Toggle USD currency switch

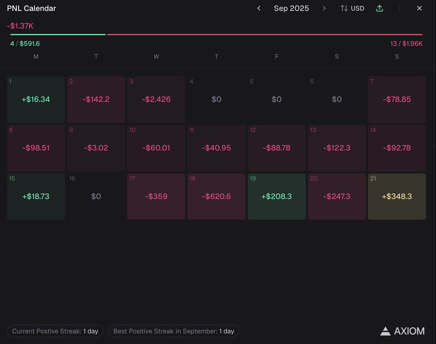click(352, 8)
